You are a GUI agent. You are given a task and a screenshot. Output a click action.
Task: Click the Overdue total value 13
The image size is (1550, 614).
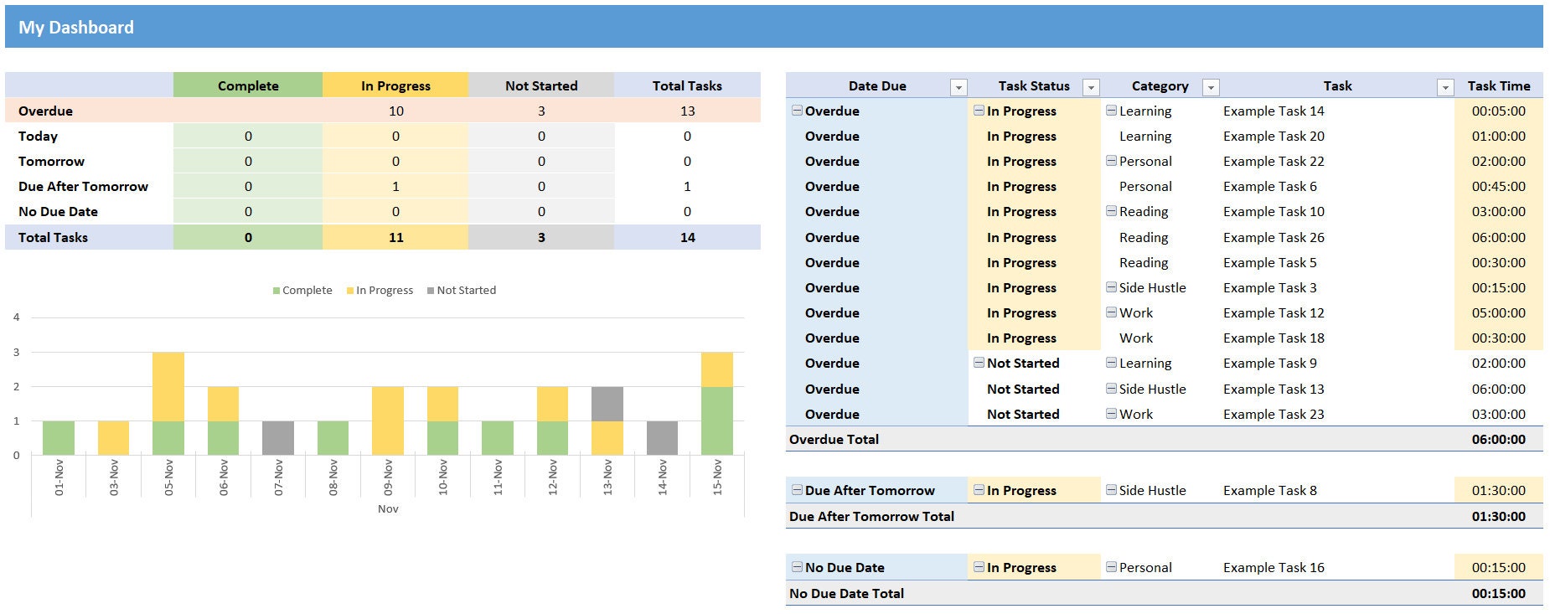pos(687,111)
